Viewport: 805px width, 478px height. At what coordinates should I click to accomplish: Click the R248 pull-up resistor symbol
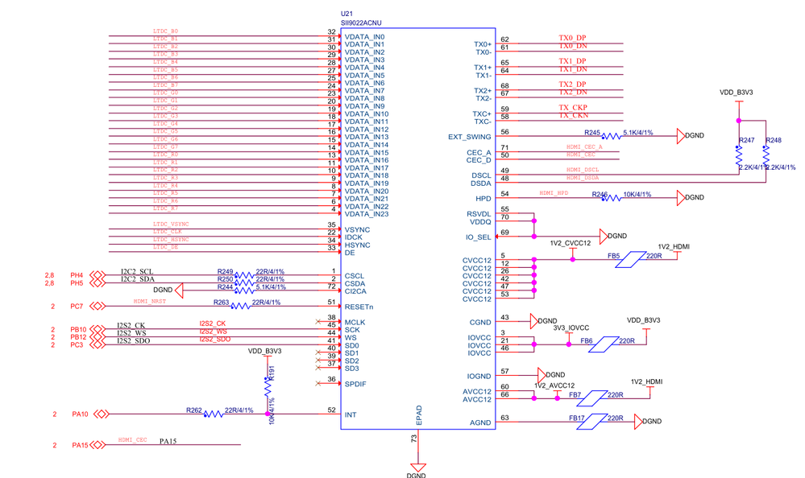tap(766, 155)
